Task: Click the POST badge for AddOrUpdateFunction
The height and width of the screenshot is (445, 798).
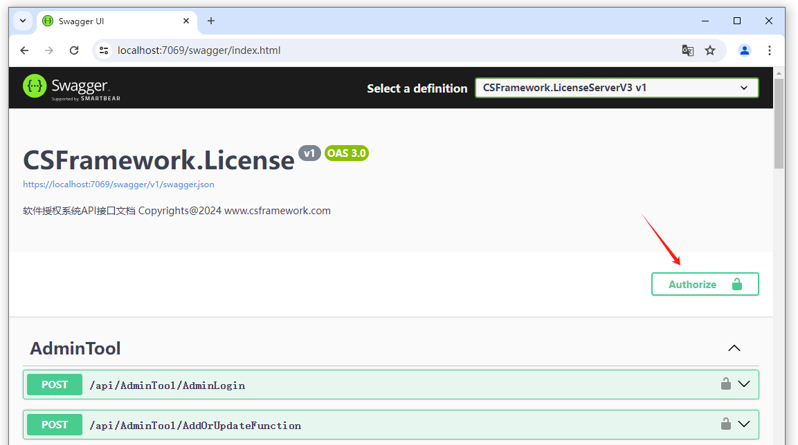Action: point(55,425)
